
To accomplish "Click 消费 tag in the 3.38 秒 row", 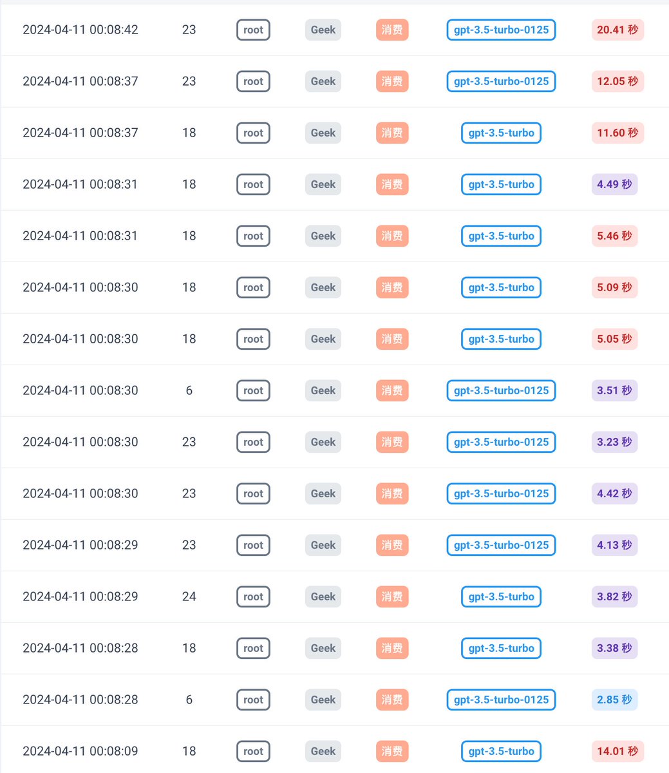I will (x=392, y=648).
